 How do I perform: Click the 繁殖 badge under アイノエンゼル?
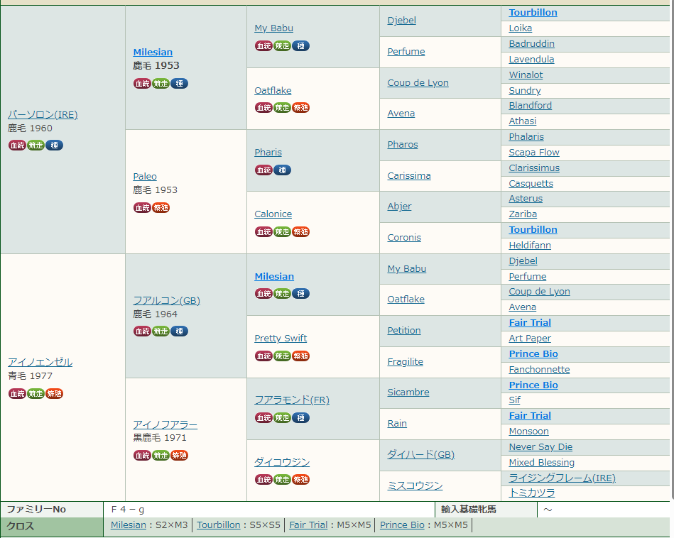54,394
